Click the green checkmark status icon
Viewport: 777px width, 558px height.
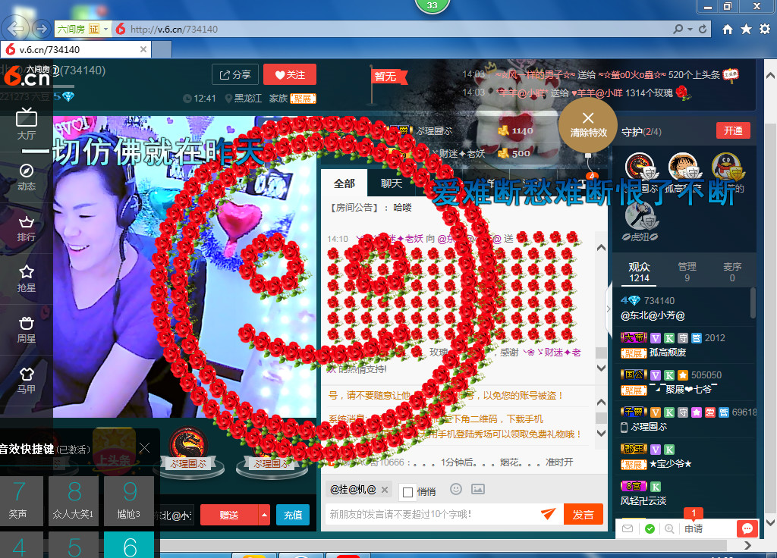[x=650, y=528]
